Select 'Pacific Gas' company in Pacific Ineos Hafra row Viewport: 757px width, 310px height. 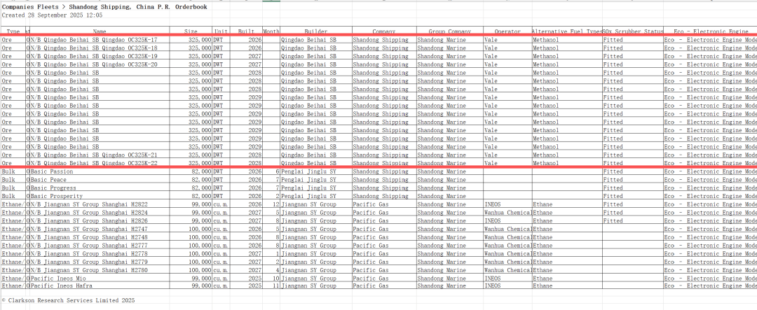tap(384, 286)
